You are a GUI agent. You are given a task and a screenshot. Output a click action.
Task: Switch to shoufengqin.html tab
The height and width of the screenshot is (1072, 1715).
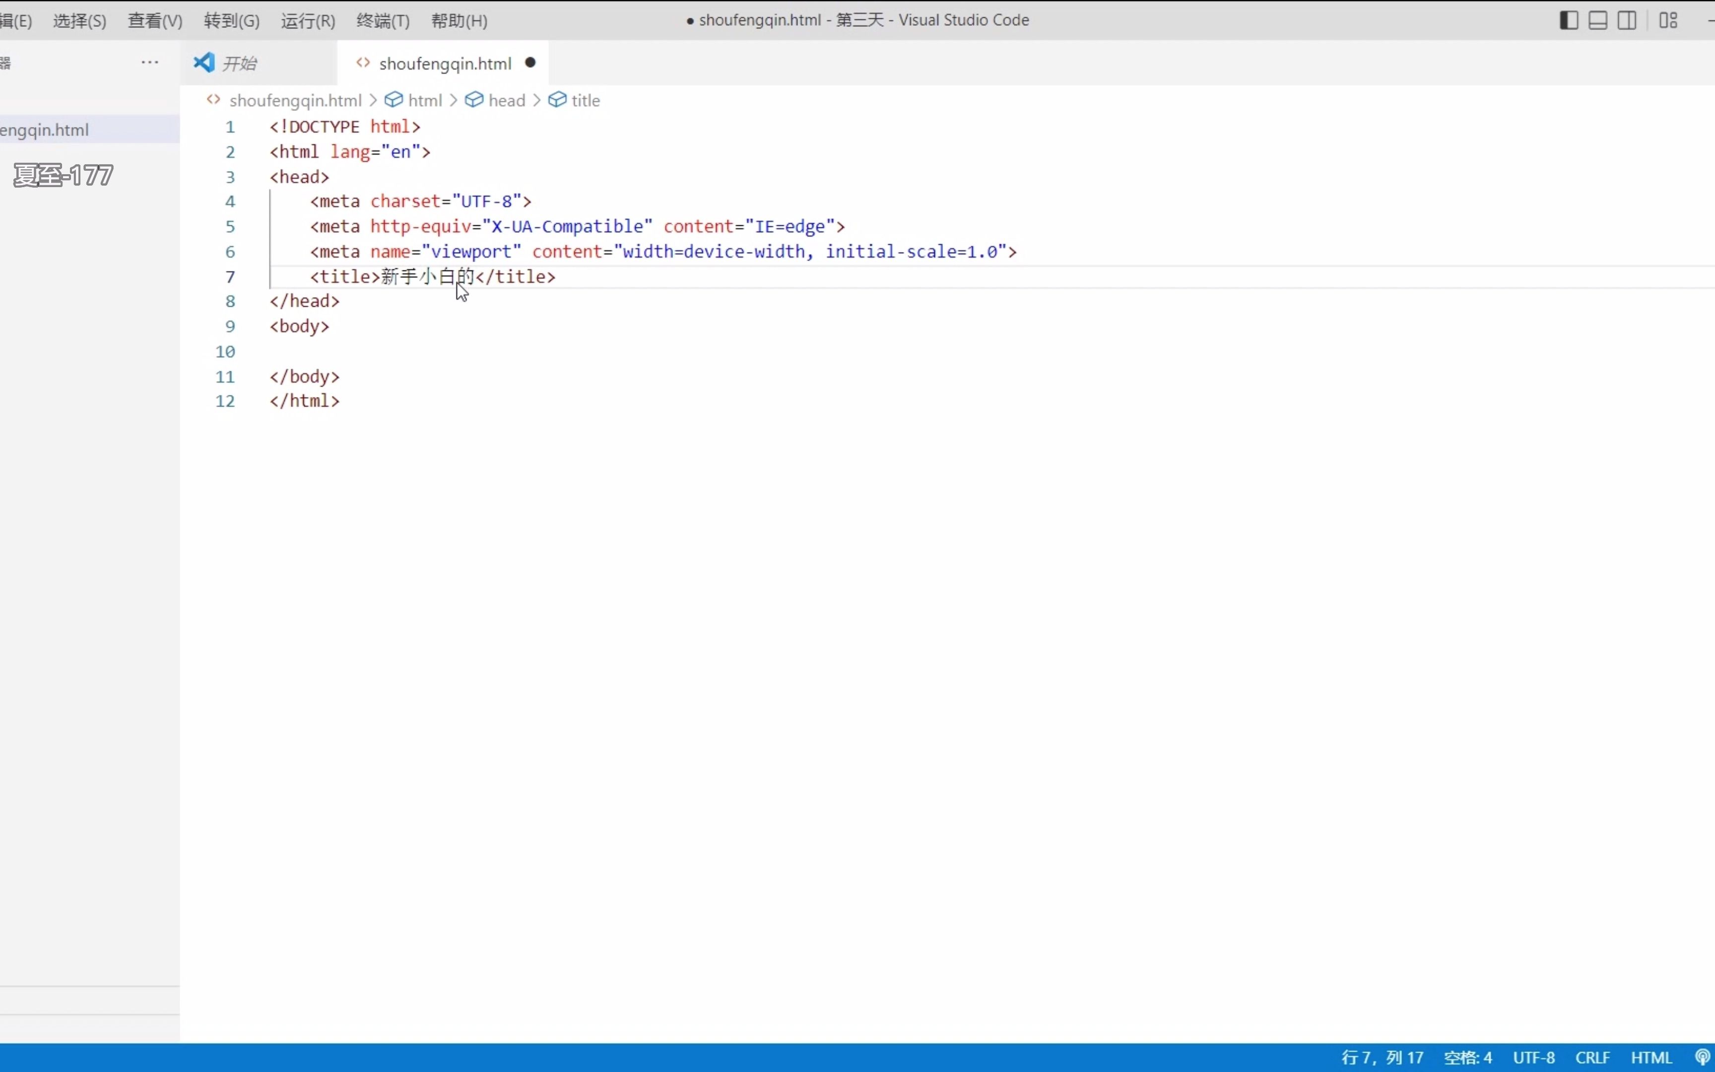tap(444, 63)
